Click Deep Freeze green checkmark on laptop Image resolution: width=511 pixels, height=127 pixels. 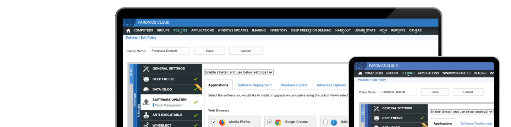point(196,79)
